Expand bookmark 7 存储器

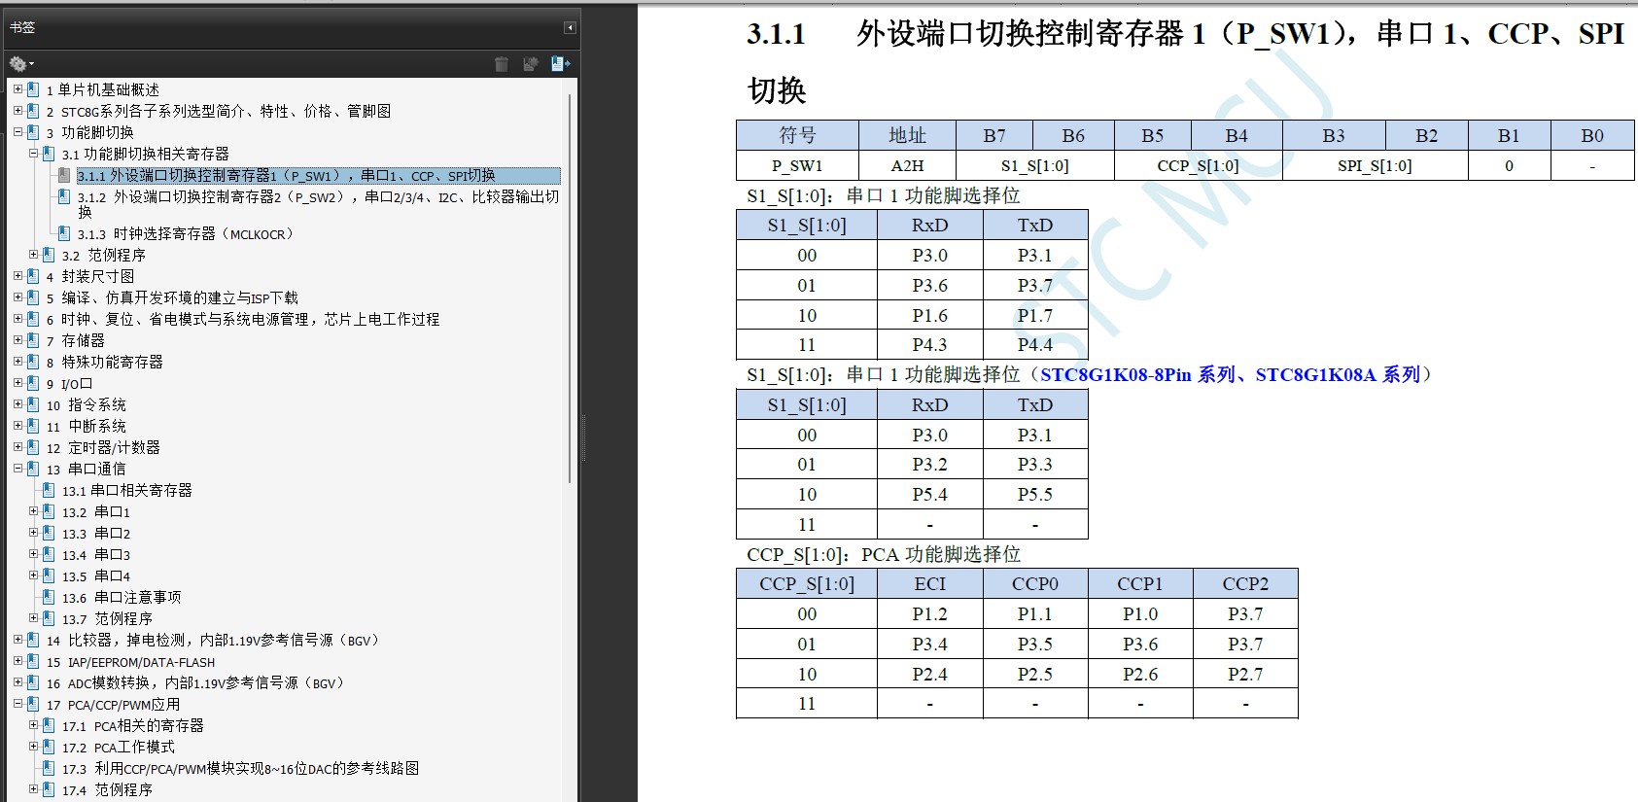17,339
